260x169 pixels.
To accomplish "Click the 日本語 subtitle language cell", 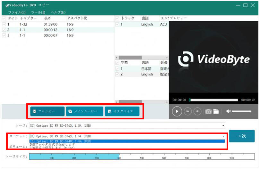I will [146, 68].
